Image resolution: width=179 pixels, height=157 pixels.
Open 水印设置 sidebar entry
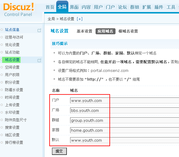pyautogui.click(x=12, y=112)
